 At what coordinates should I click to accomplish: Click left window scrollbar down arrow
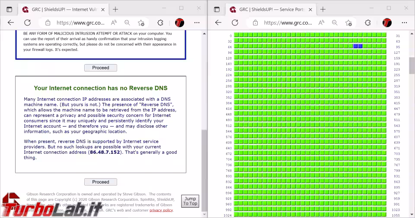click(x=204, y=214)
